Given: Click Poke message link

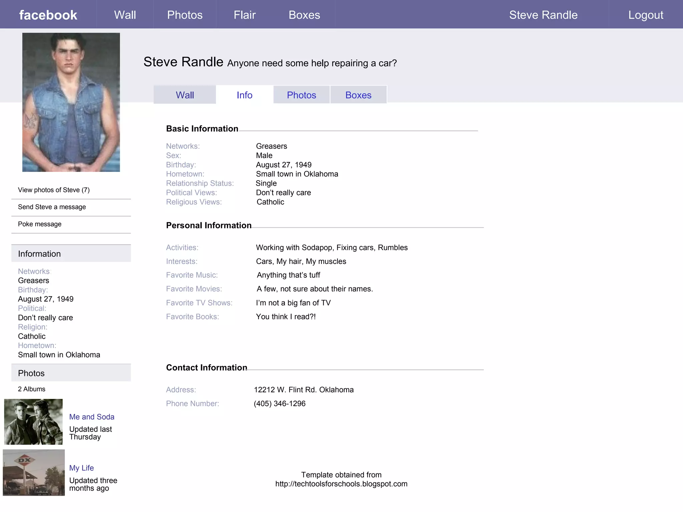Looking at the screenshot, I should pos(40,224).
